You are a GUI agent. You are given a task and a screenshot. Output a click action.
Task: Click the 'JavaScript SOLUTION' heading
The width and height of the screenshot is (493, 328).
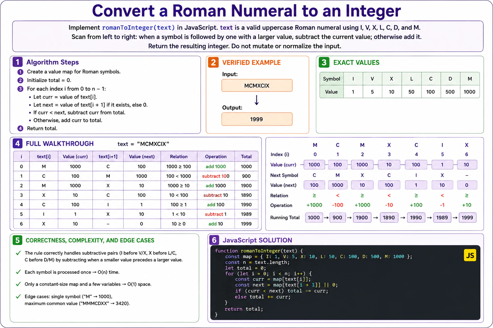257,240
